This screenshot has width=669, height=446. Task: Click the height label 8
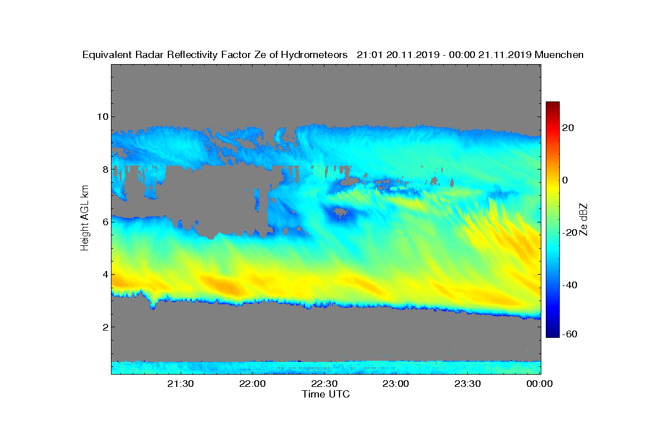[104, 169]
